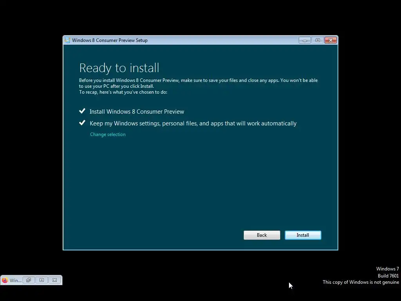Close the Windows 8 Setup window
The height and width of the screenshot is (301, 401).
click(x=331, y=40)
